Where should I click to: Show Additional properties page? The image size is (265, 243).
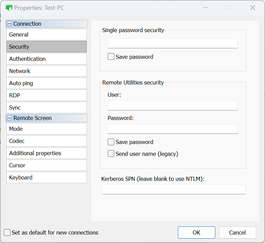pos(47,153)
